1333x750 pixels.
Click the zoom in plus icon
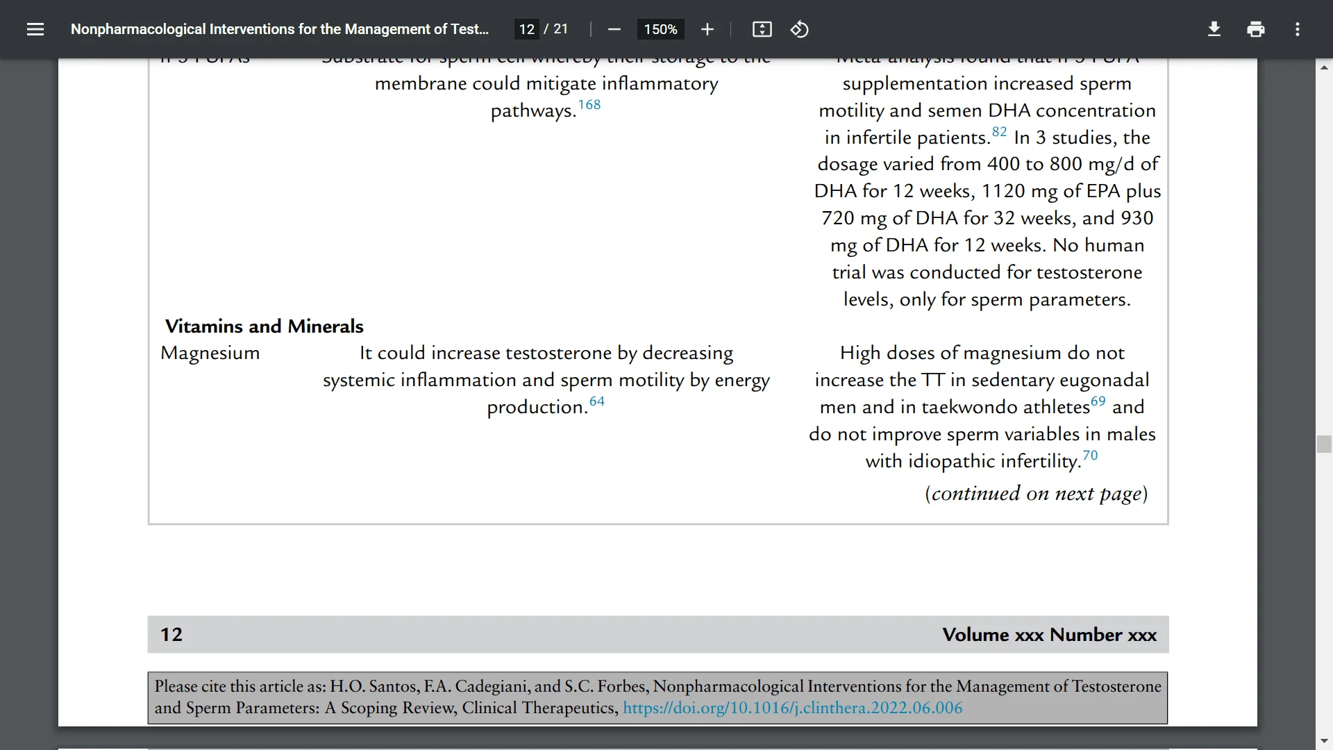pyautogui.click(x=707, y=29)
